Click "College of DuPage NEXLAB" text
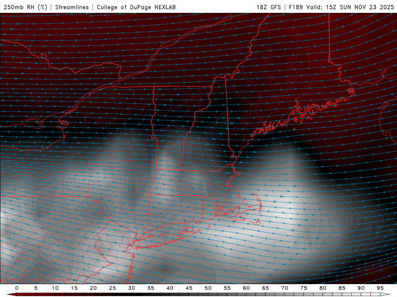 click(x=136, y=7)
